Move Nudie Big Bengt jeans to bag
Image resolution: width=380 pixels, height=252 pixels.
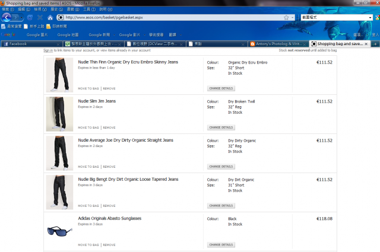click(x=88, y=206)
